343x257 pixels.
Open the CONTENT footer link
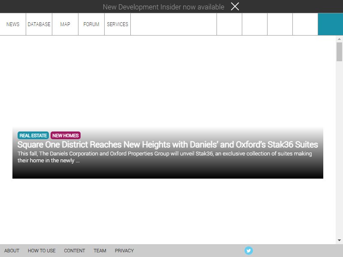click(74, 251)
